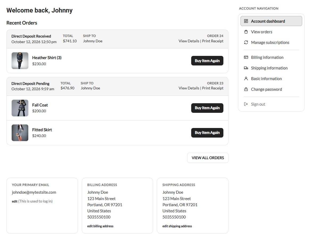Viewport: 311px width, 240px height.
Task: Click the SHIPPING ADDRESS card heading
Action: [179, 185]
